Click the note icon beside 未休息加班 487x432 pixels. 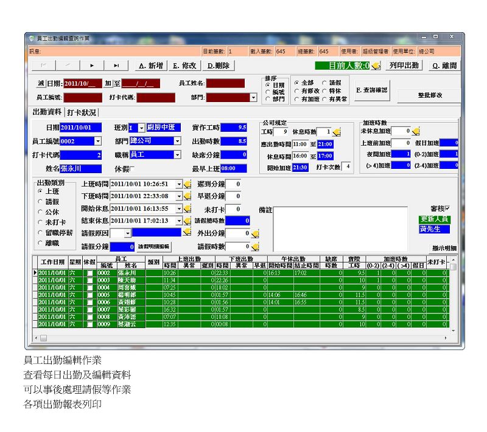416,131
